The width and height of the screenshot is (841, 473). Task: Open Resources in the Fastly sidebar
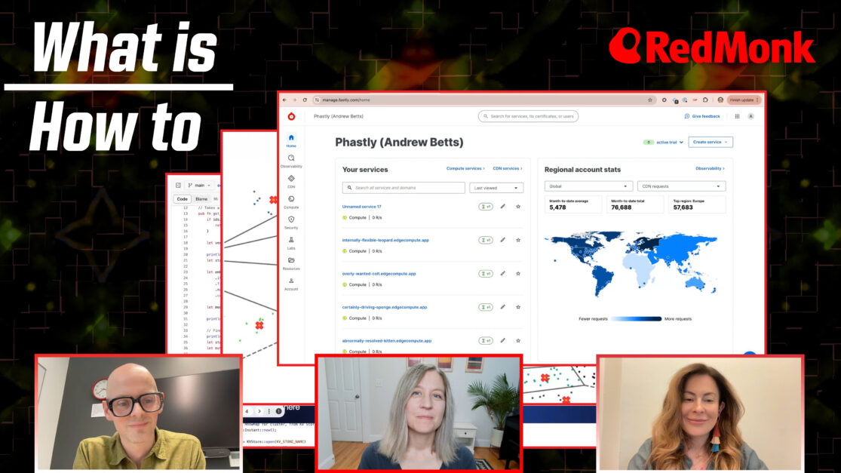click(291, 263)
